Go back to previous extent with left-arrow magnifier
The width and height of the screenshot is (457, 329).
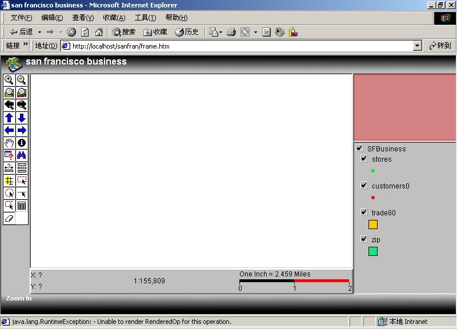tap(9, 105)
